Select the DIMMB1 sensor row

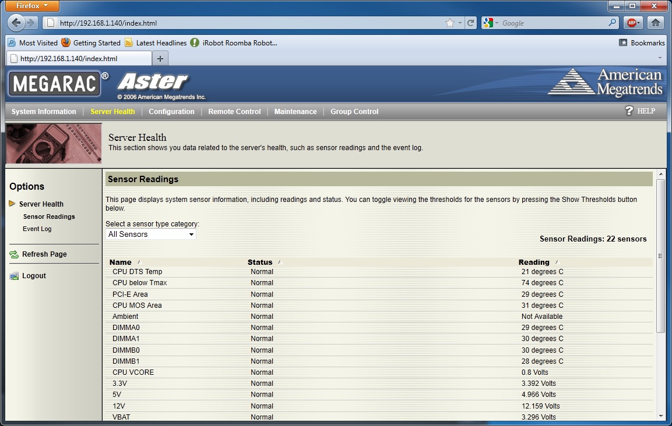[379, 361]
